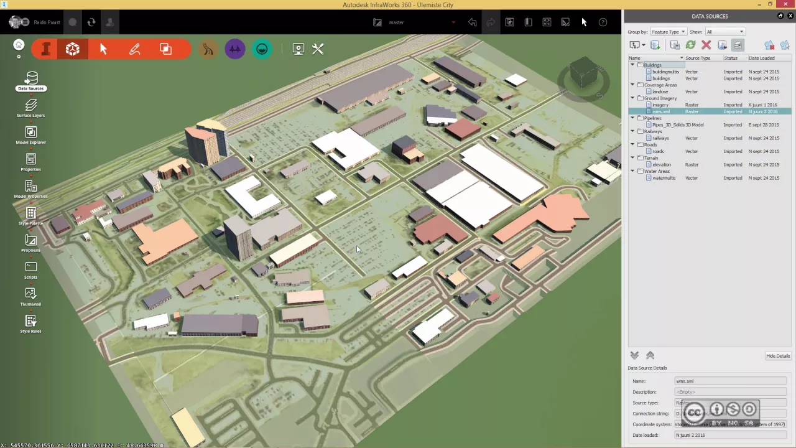Toggle the highlighted surface layer button in toolbar
The image size is (796, 448).
pos(738,45)
